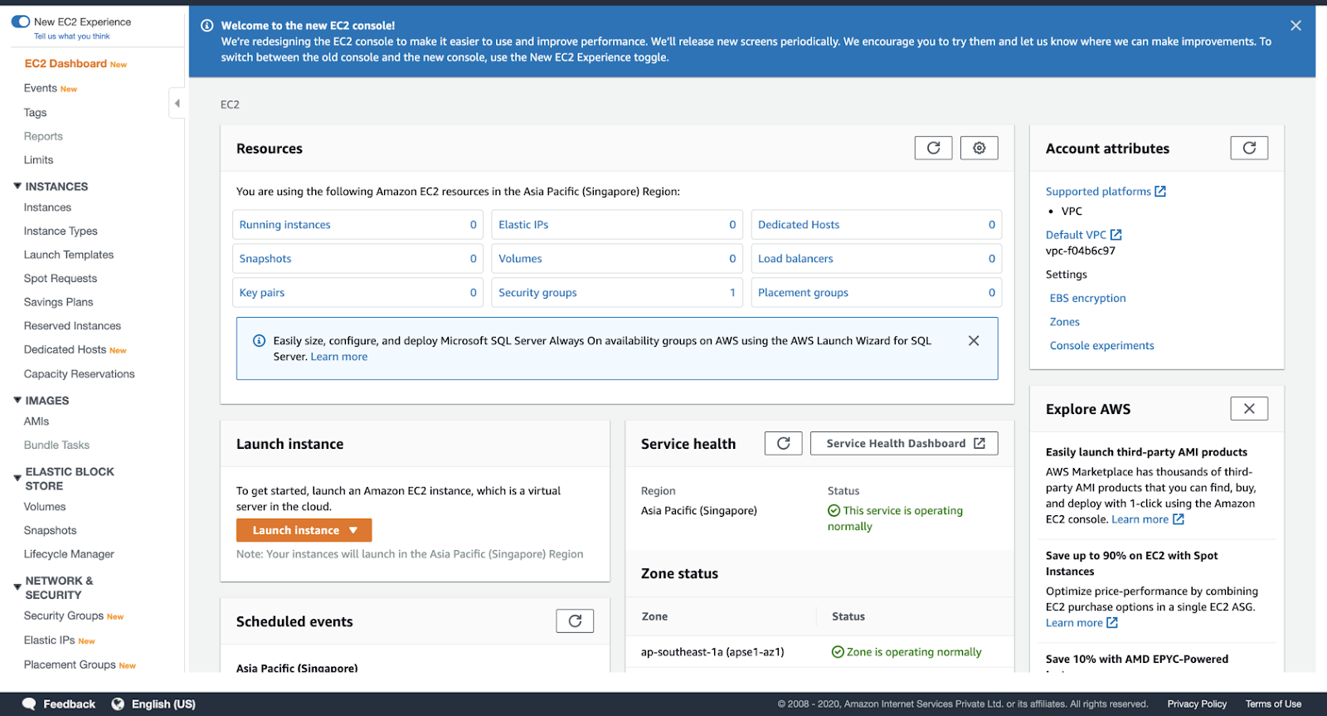Image resolution: width=1327 pixels, height=716 pixels.
Task: Collapse the IMAGES navigation section
Action: [17, 400]
